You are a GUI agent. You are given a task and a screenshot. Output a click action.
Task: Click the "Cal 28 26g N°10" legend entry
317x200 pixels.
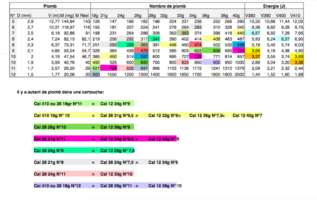pos(50,127)
